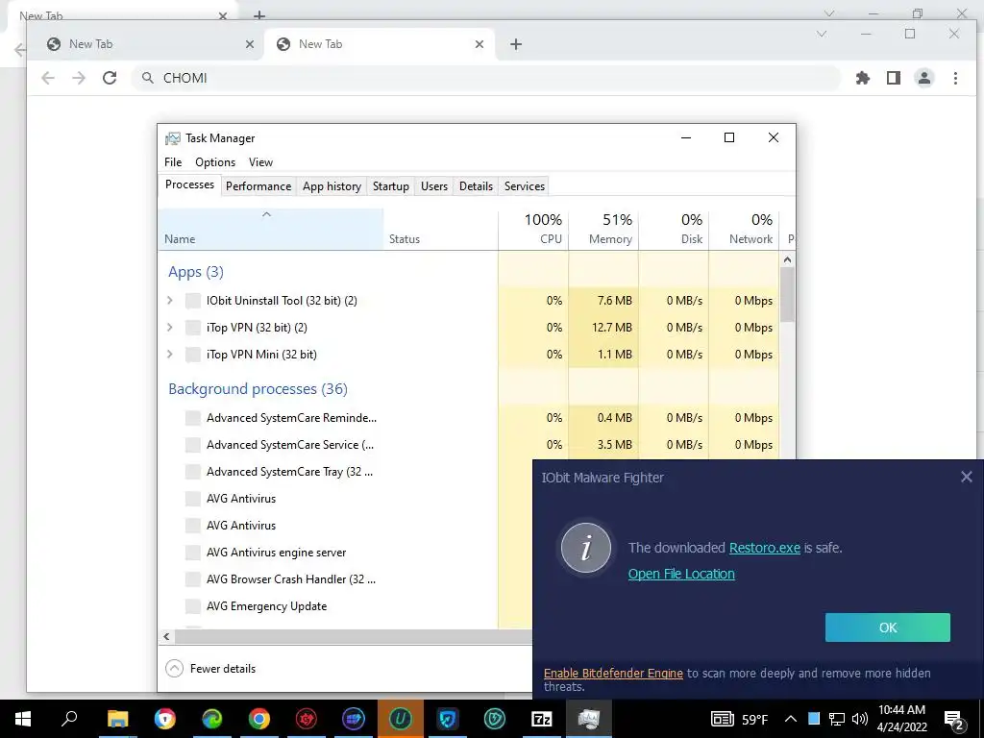
Task: Show hidden system tray icons
Action: pyautogui.click(x=791, y=719)
